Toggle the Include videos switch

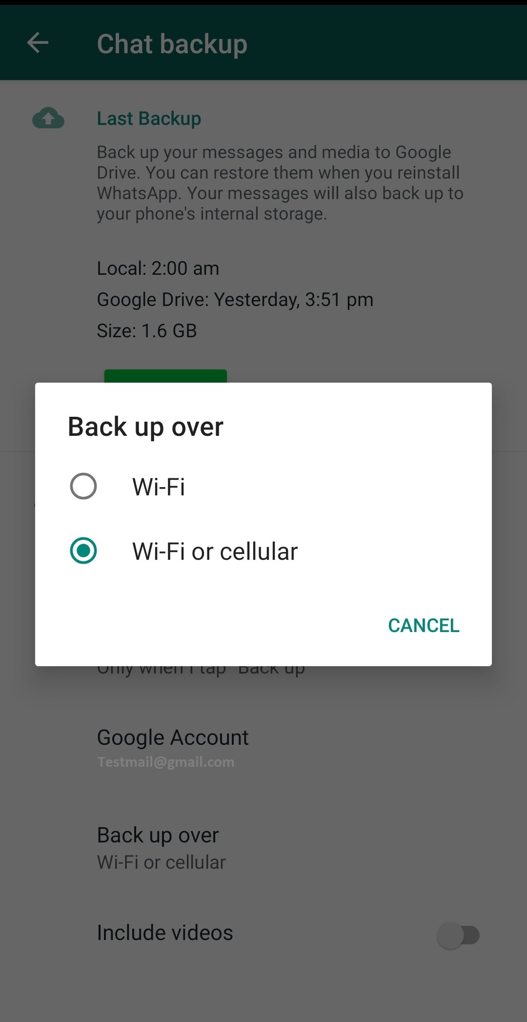[458, 935]
